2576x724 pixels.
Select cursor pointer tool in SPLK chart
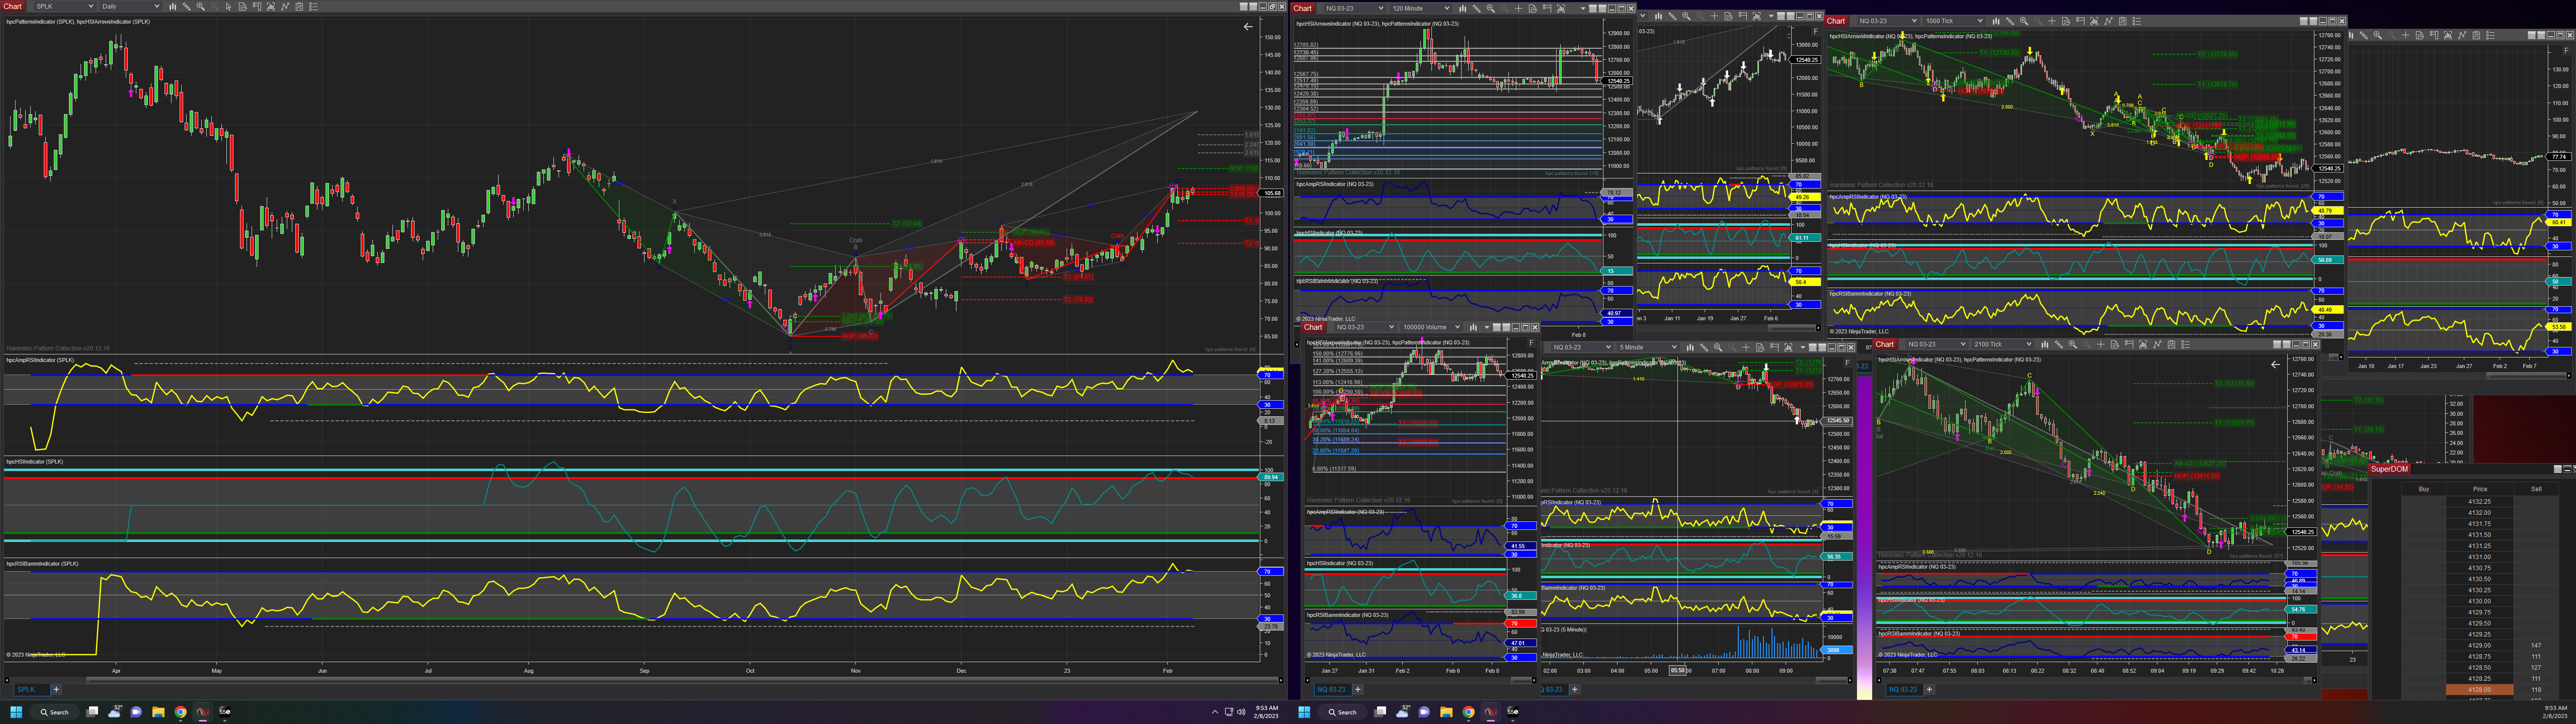[229, 6]
